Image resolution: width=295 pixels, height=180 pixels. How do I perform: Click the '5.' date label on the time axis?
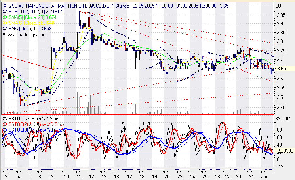pyautogui.click(x=30, y=177)
